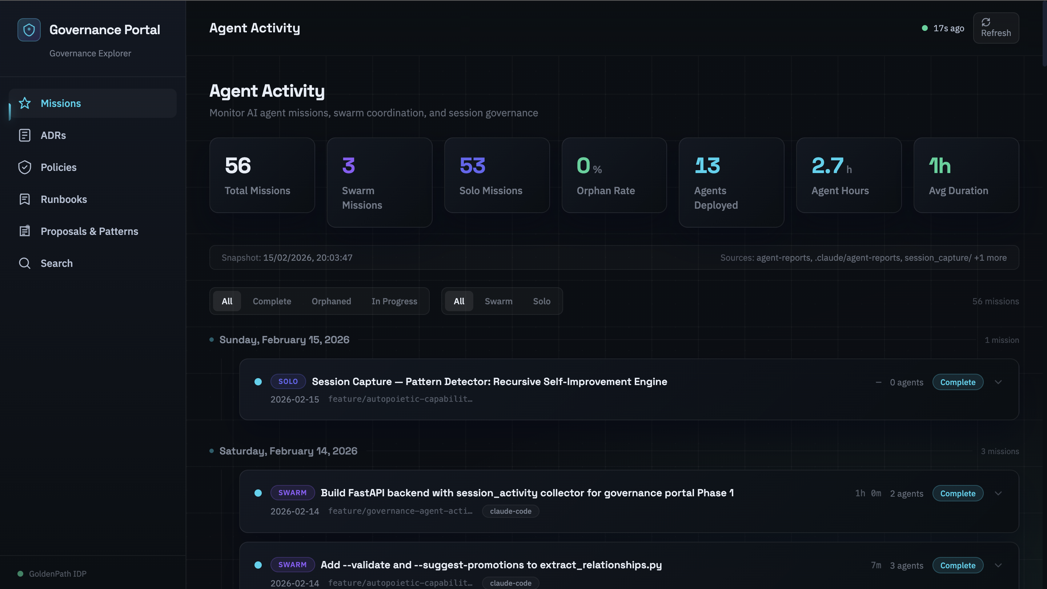Expand the Add --validate mission chevron
This screenshot has height=589, width=1047.
tap(998, 565)
